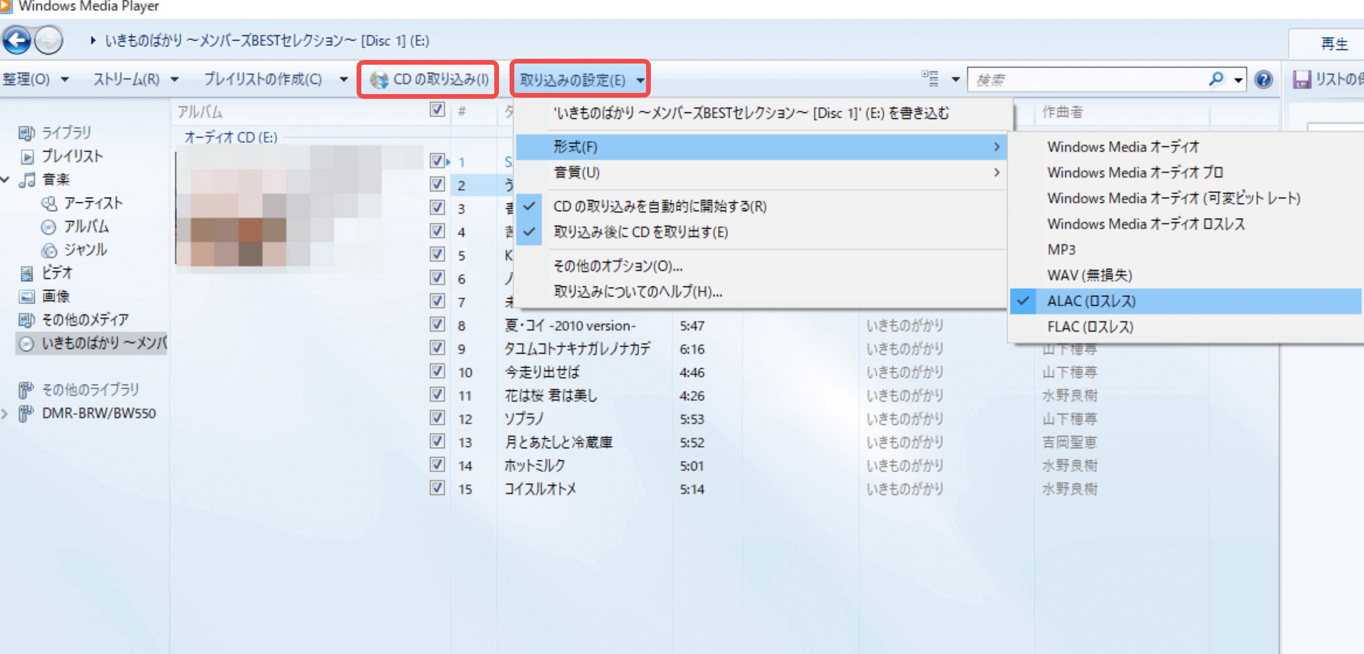The width and height of the screenshot is (1364, 654).
Task: Toggle CD の取り込みを自動的に開始する(R)
Action: pos(761,206)
